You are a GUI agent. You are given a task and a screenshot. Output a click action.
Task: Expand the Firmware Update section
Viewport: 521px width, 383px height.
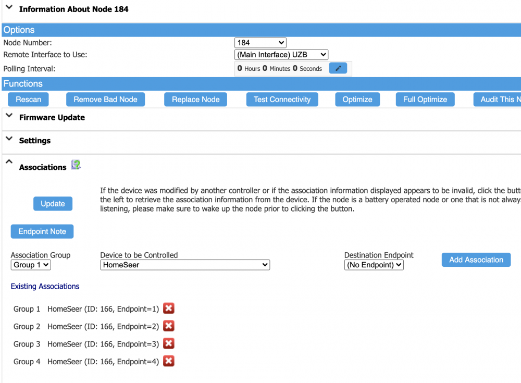click(x=9, y=117)
